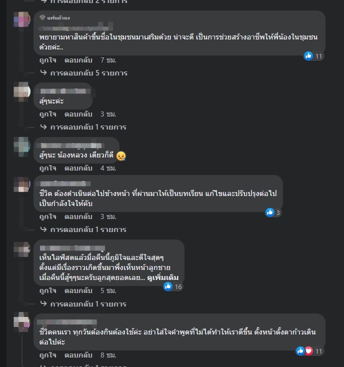Viewport: 344px width, 367px height.
Task: Open the 3 ชม. timestamp under สู้ๆนะค่ะ
Action: (x=108, y=114)
